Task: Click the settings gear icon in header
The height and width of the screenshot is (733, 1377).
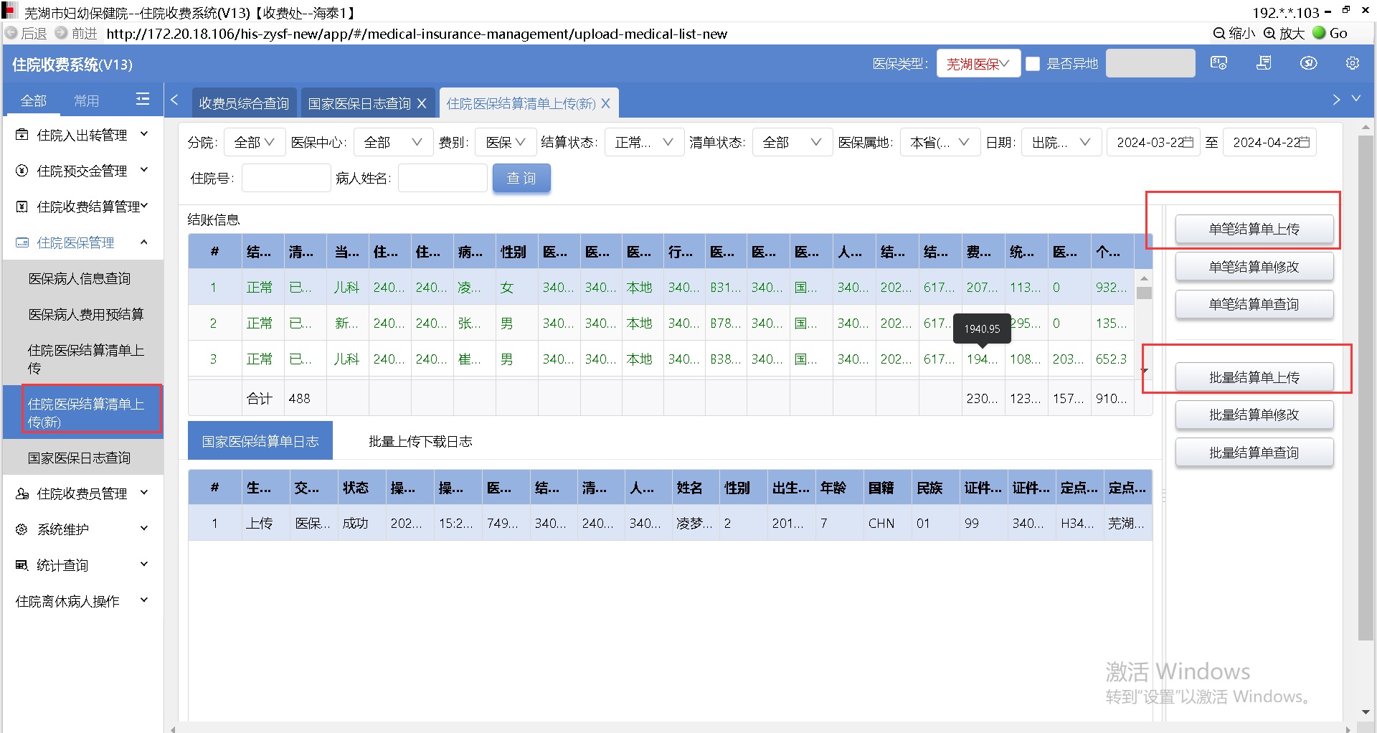Action: pos(1353,64)
